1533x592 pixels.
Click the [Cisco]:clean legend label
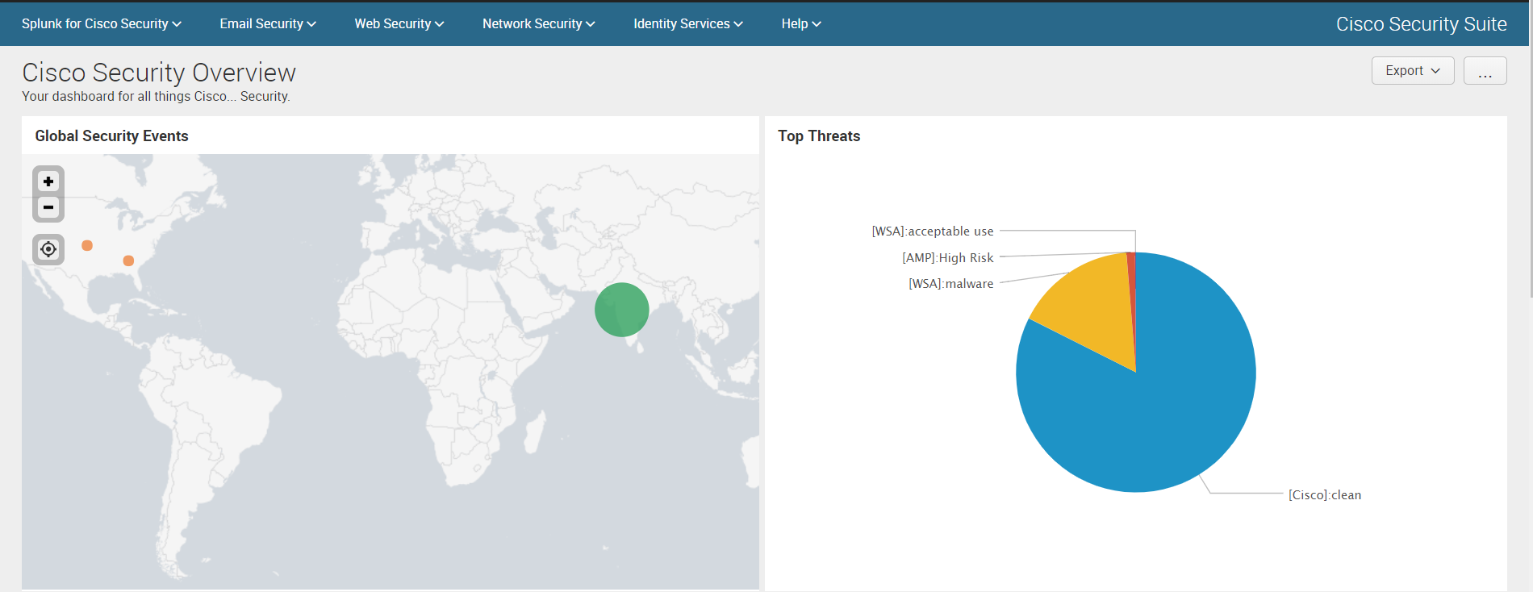coord(1325,495)
